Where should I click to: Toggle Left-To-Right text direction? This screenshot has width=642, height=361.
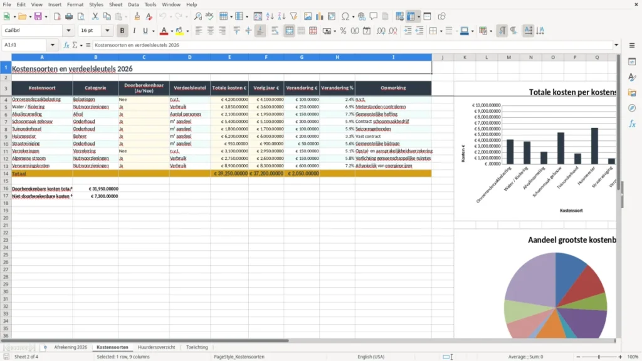pos(502,31)
